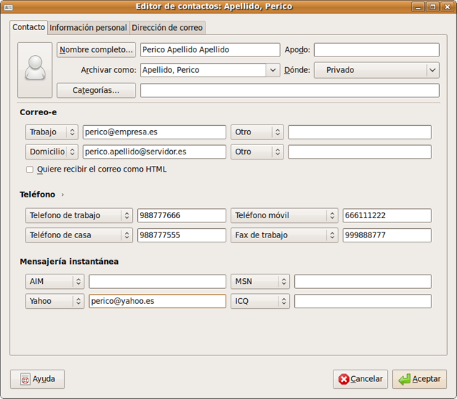Open the Nombre completo dialog

pos(96,50)
